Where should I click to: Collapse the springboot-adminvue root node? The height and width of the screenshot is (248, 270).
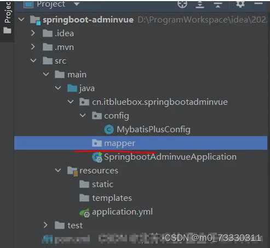(x=21, y=19)
